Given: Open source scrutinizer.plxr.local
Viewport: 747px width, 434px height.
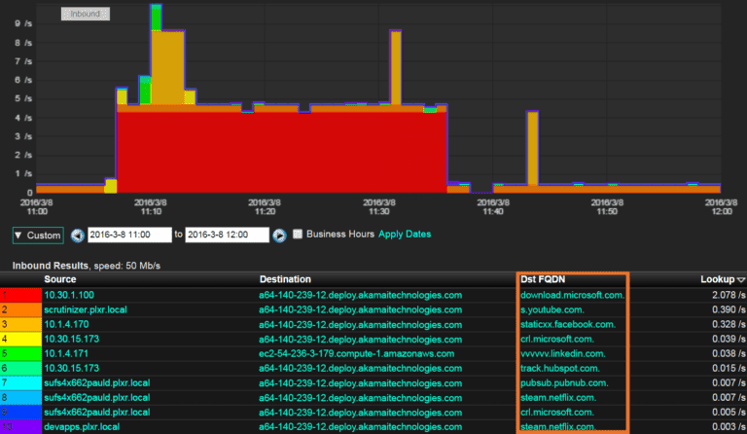Looking at the screenshot, I should tap(86, 309).
